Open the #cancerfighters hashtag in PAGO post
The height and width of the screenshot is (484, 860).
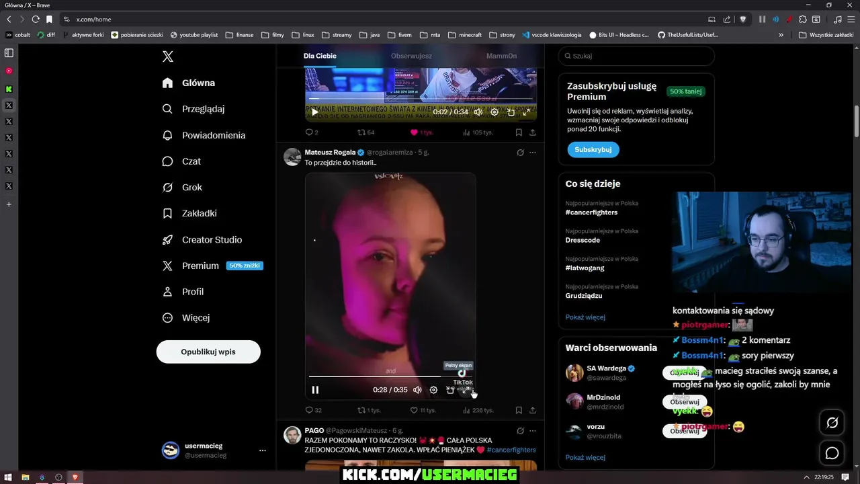click(511, 450)
